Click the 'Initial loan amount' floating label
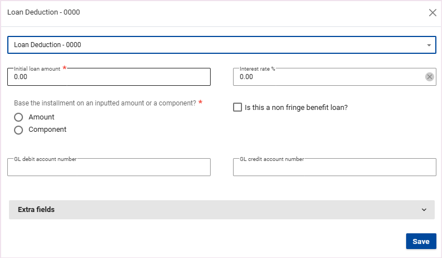The image size is (442, 258). (x=37, y=69)
